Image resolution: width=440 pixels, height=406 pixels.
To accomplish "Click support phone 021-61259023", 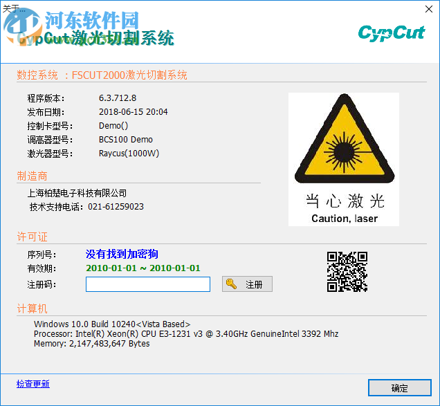I will click(116, 207).
